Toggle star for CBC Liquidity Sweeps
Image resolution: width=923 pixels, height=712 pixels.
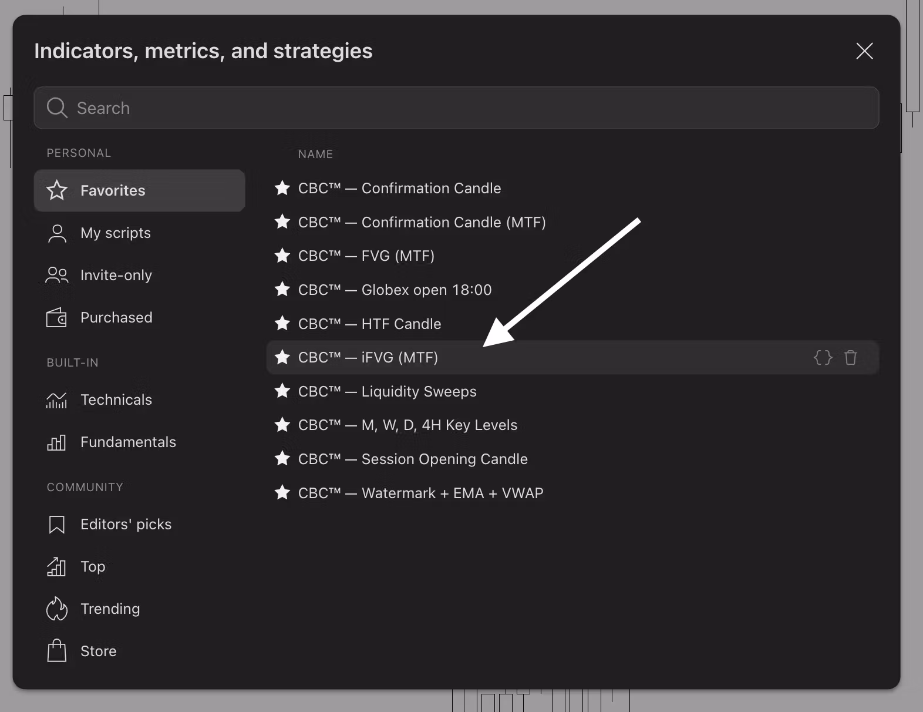coord(282,391)
